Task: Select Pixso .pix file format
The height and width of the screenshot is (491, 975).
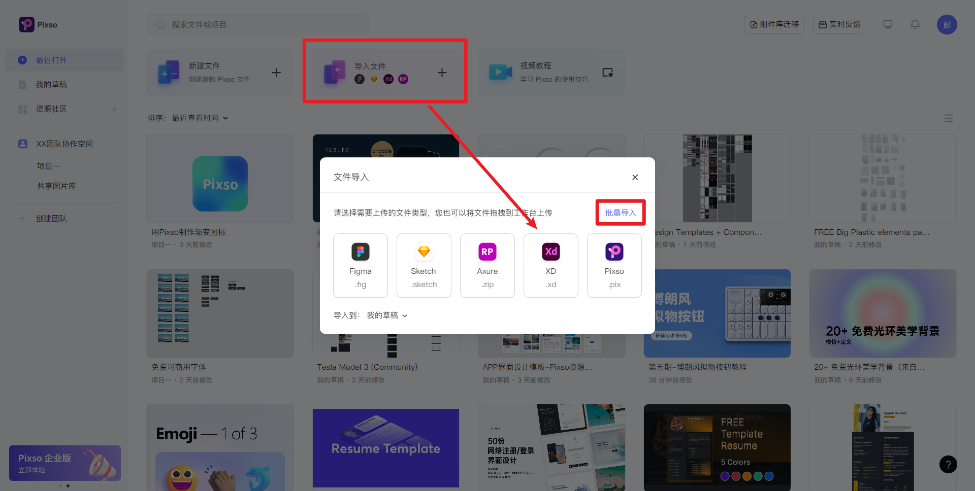Action: 614,265
